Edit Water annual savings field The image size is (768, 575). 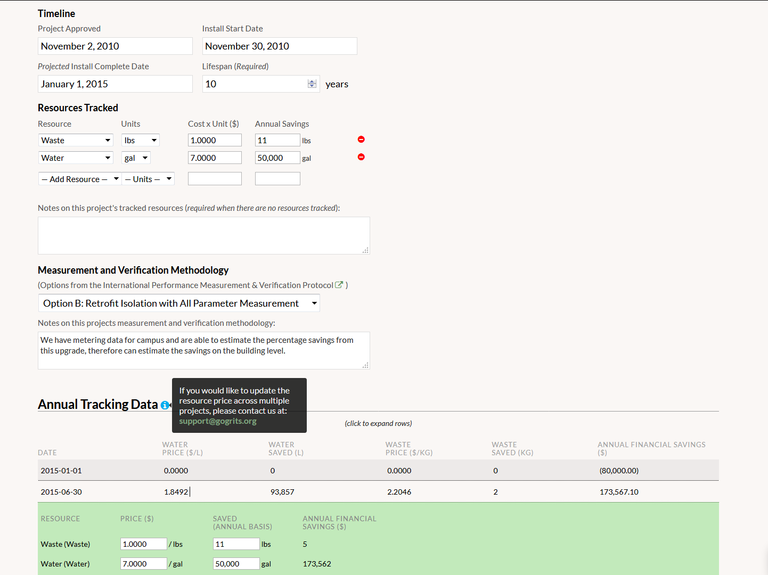coord(277,158)
